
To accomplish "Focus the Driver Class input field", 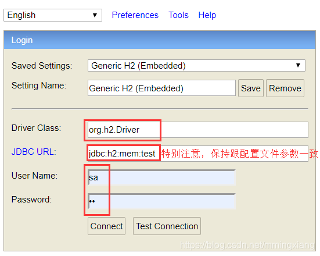I will click(x=198, y=130).
